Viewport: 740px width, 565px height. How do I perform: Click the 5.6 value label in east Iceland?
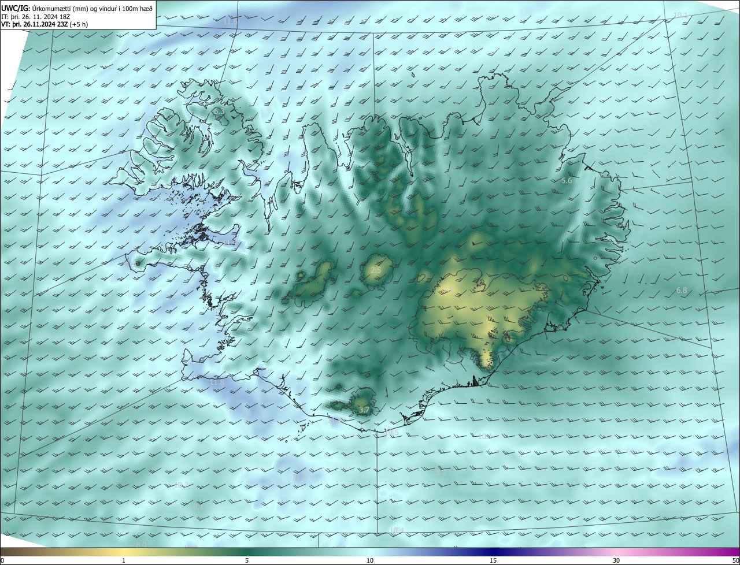(567, 180)
